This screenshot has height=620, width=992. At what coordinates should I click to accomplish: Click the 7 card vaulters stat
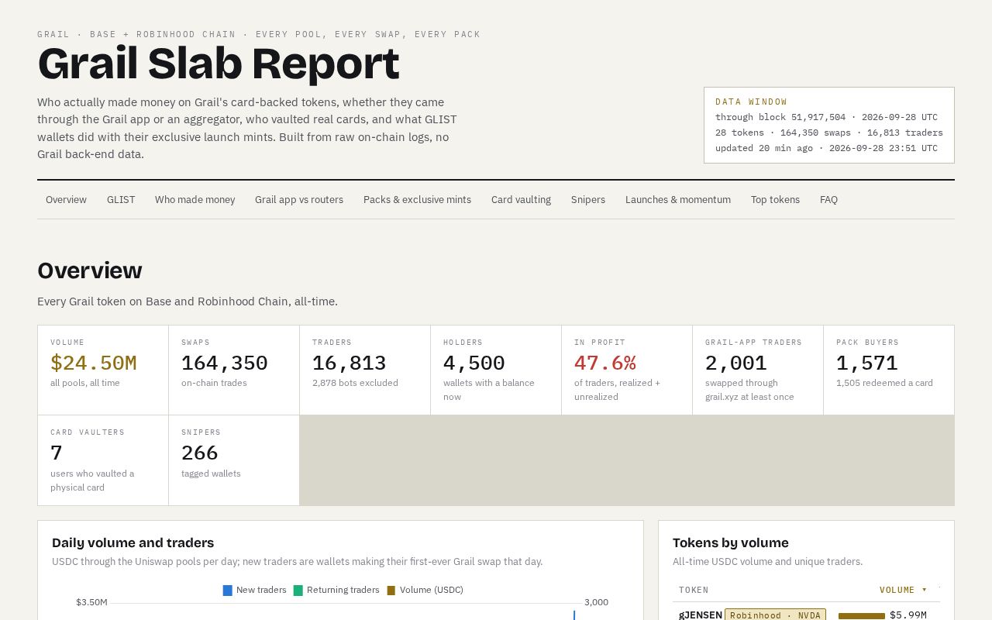coord(57,453)
